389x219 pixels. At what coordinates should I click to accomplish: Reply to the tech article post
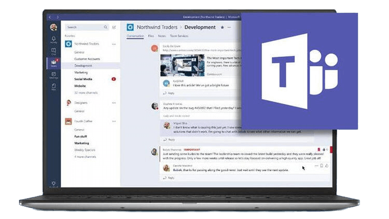(169, 93)
